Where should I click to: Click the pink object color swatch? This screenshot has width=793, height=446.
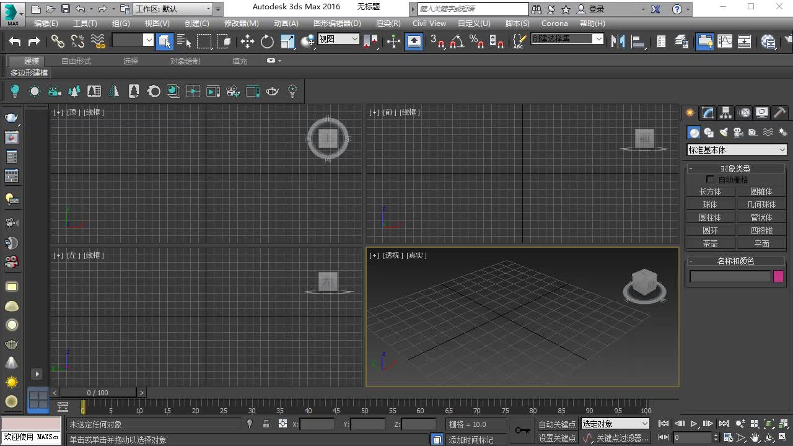coord(779,277)
